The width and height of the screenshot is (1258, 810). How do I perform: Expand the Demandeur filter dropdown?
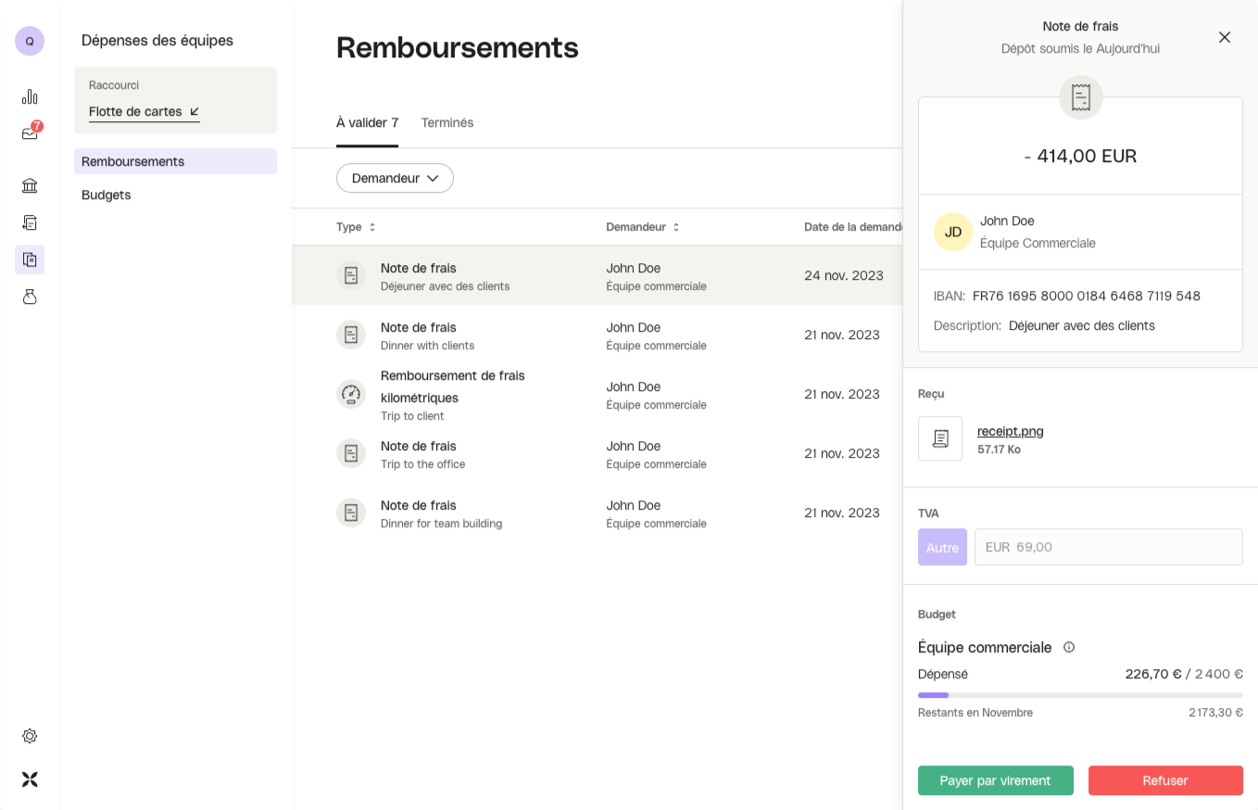pos(395,178)
